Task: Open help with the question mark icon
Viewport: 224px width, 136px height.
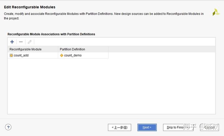Action: 8,127
